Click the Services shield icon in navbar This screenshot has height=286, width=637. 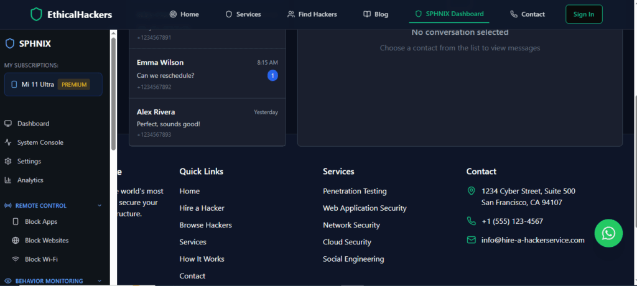(229, 14)
